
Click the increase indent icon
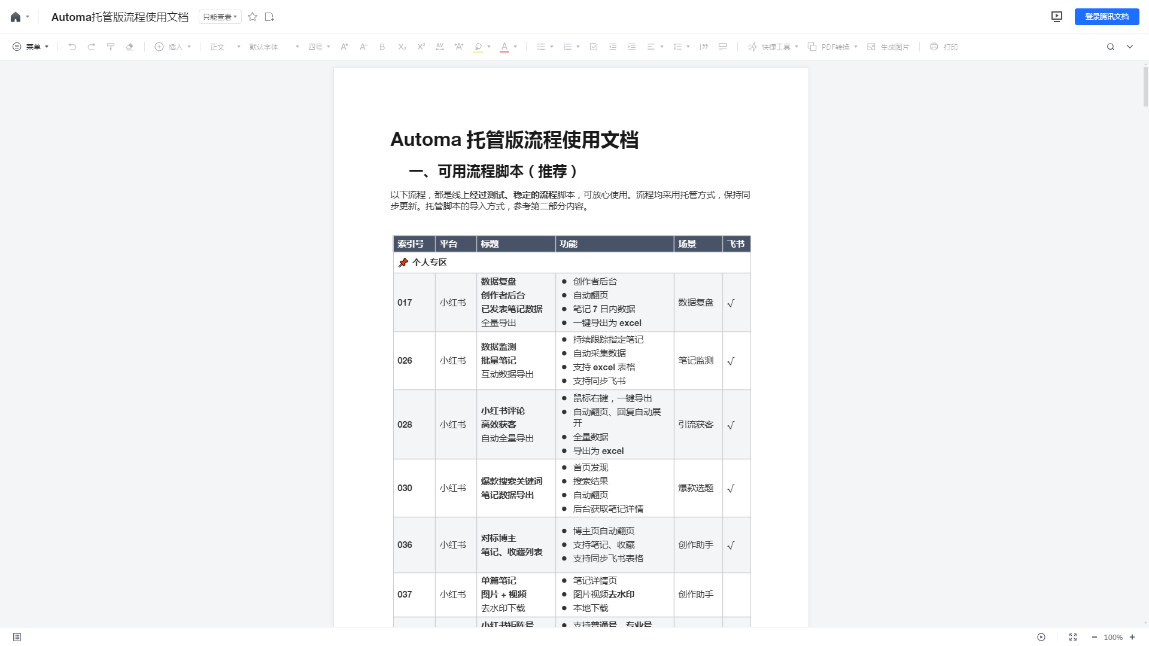point(632,47)
